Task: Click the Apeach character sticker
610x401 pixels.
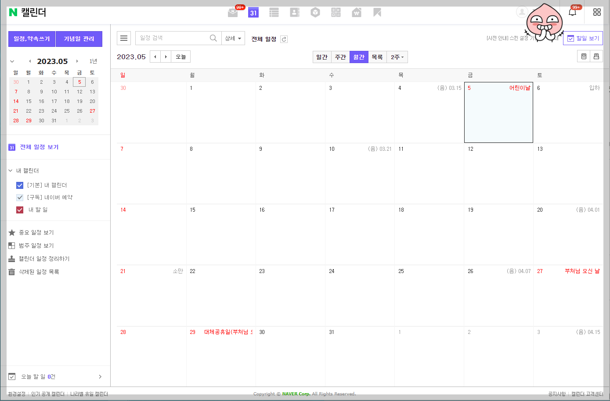Action: [544, 23]
